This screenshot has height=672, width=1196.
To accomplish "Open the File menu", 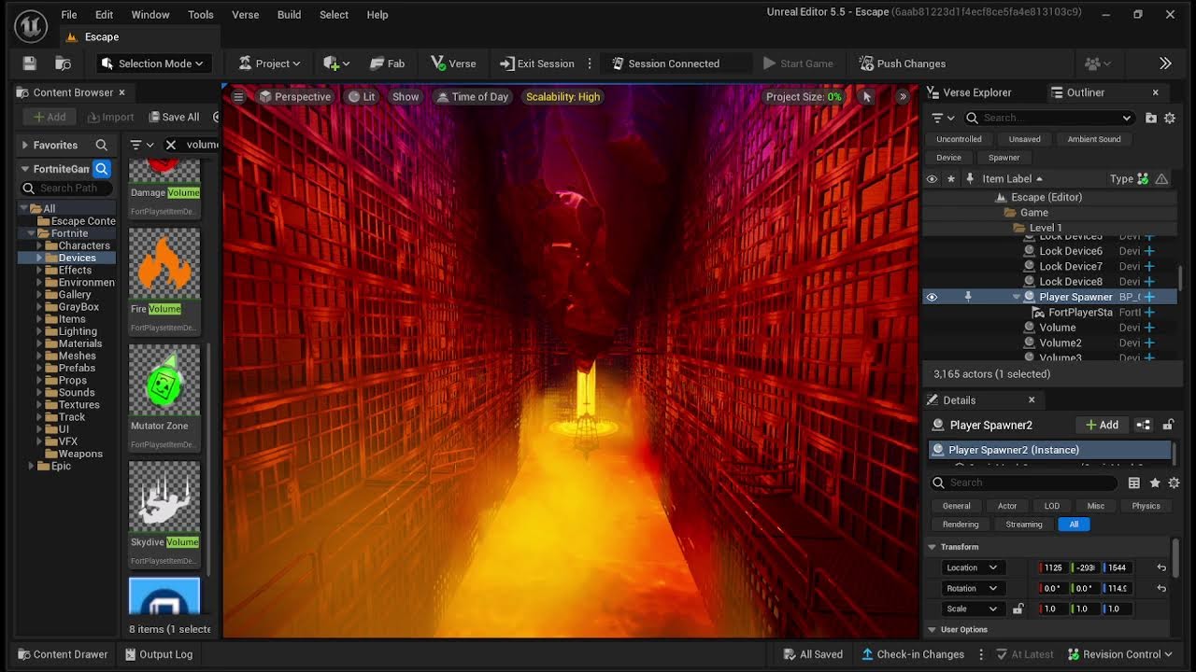I will pyautogui.click(x=69, y=15).
